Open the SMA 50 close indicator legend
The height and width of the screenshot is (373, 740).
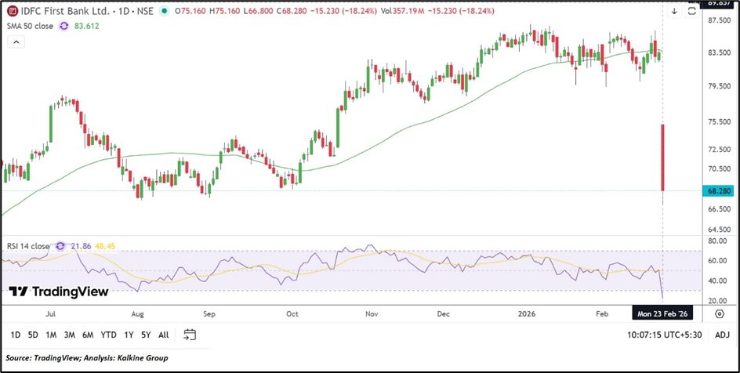point(28,26)
